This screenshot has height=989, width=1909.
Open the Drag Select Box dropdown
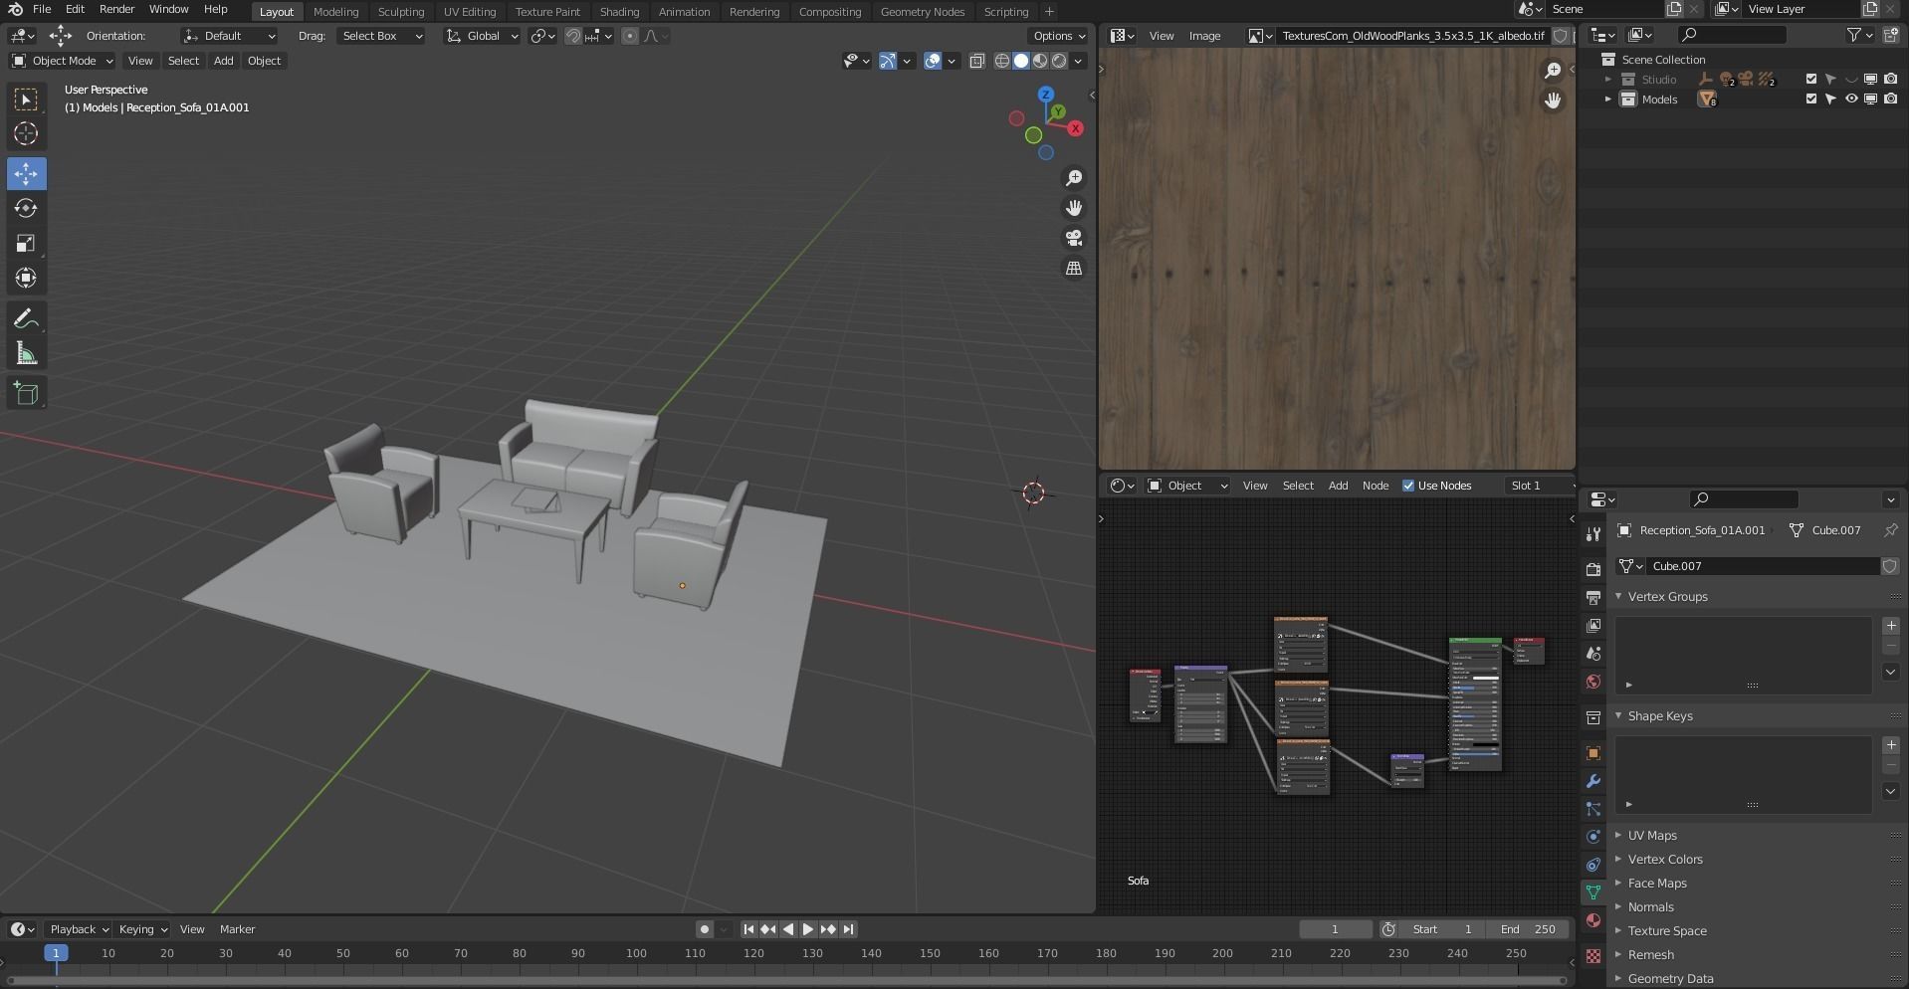point(380,36)
